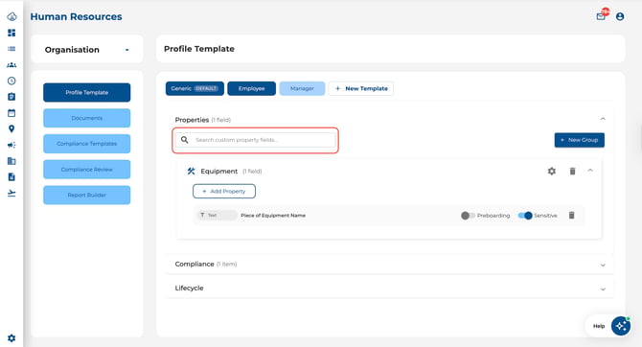Click the New Group button

[580, 140]
